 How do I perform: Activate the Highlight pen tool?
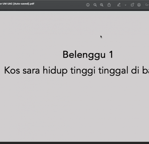(119, 5)
